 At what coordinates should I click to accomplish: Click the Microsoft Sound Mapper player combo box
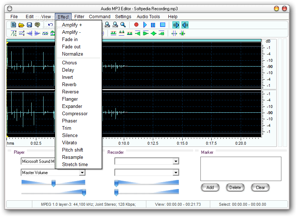point(38,161)
